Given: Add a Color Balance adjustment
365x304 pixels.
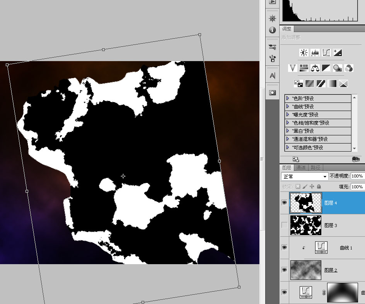Looking at the screenshot, I should click(x=315, y=68).
